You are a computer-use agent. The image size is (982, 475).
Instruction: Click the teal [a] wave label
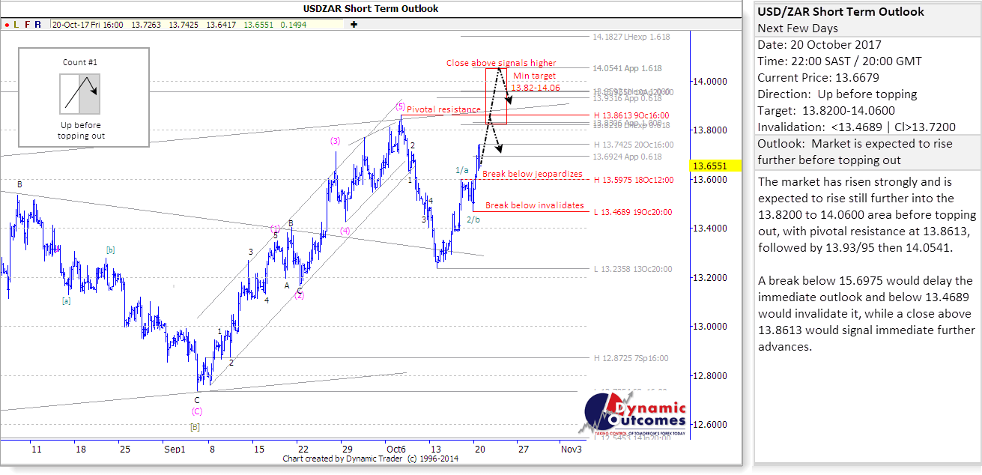66,300
